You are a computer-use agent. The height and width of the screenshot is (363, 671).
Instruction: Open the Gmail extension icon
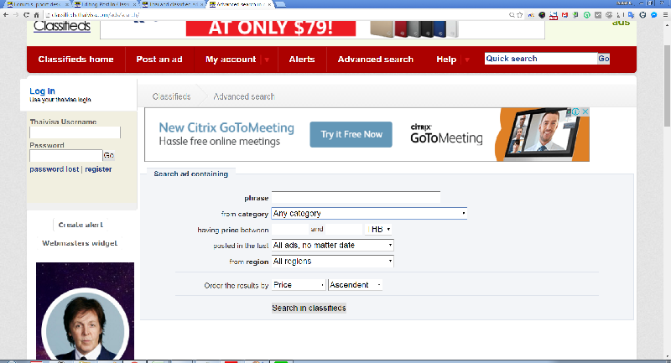point(564,15)
